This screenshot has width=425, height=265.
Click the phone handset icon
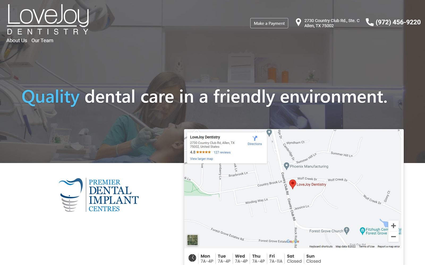coord(369,22)
